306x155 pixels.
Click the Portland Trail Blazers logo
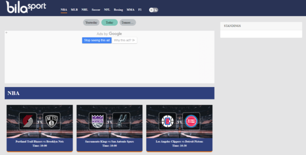28,121
